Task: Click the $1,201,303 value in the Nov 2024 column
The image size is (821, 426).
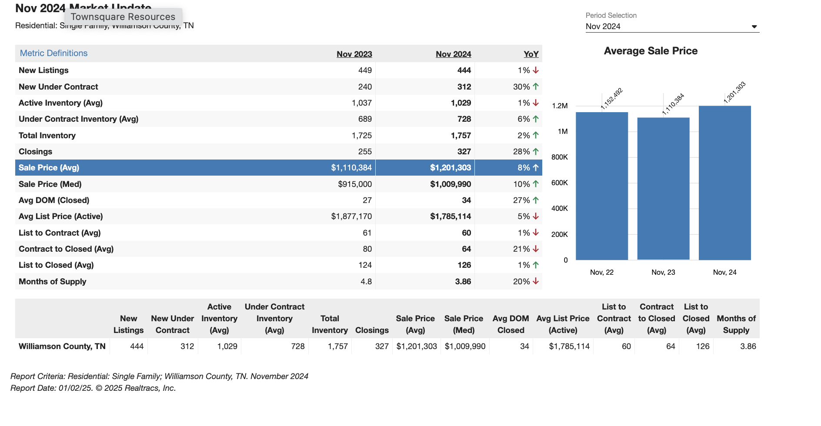Action: [x=451, y=168]
